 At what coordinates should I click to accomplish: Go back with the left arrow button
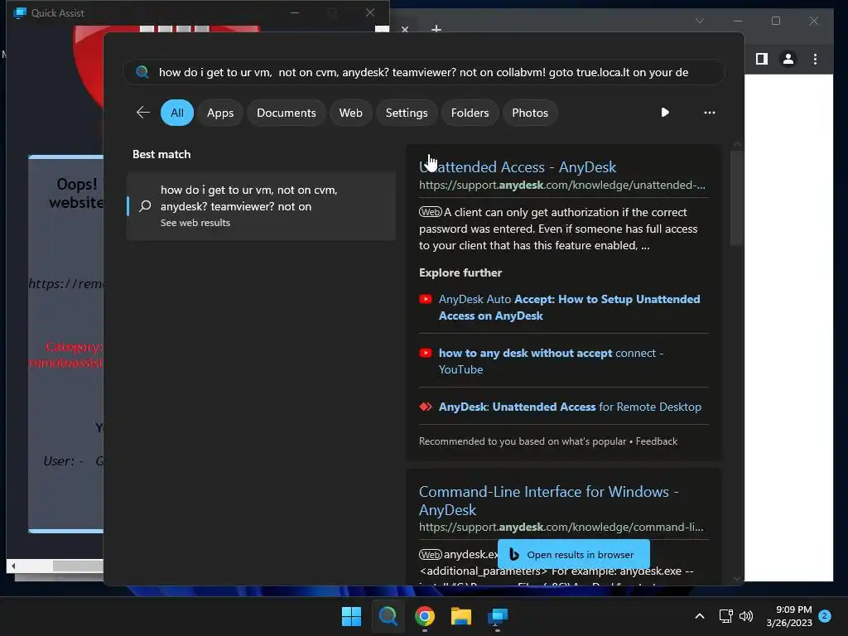pyautogui.click(x=142, y=113)
